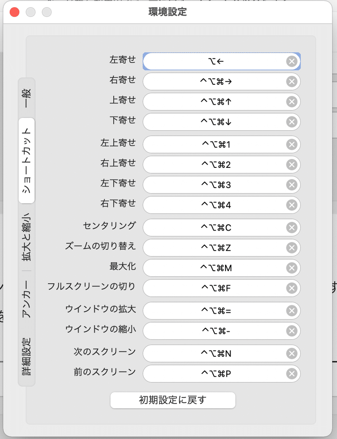This screenshot has width=337, height=439.
Task: Clear the 次のスクリーン shortcut with its × icon
Action: point(292,353)
